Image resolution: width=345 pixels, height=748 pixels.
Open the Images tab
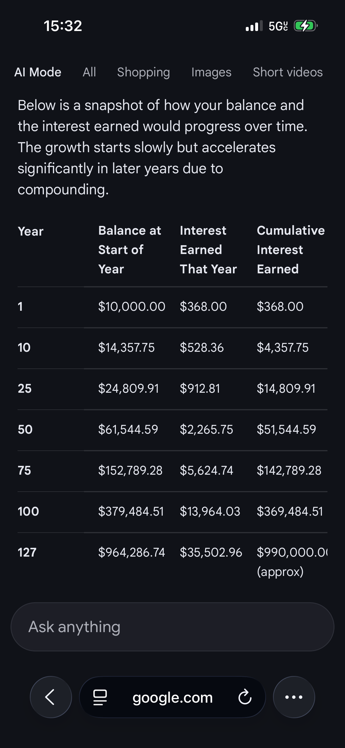[211, 72]
